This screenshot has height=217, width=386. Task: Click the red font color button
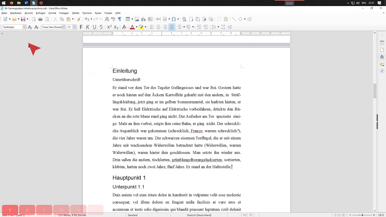coord(132,27)
